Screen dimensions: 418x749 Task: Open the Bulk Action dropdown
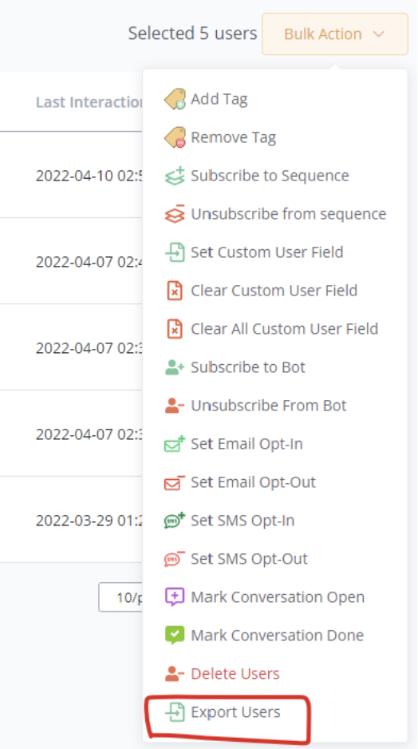coord(335,34)
